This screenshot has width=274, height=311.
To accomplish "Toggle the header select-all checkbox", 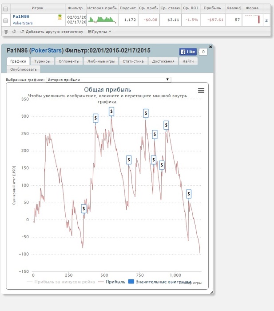I will [x=6, y=9].
